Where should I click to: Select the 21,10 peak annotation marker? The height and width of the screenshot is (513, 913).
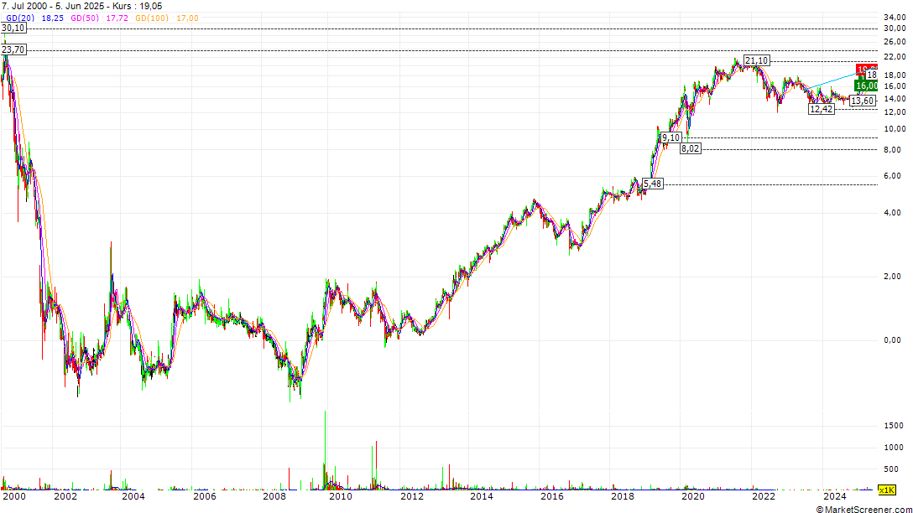(755, 60)
